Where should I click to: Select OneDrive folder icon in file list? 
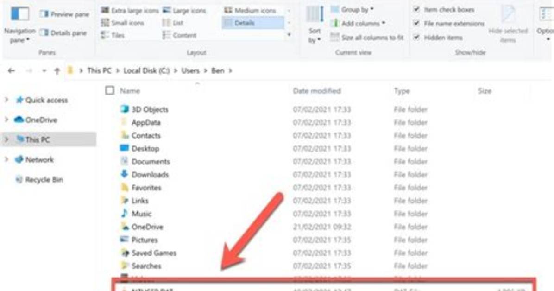tap(124, 226)
